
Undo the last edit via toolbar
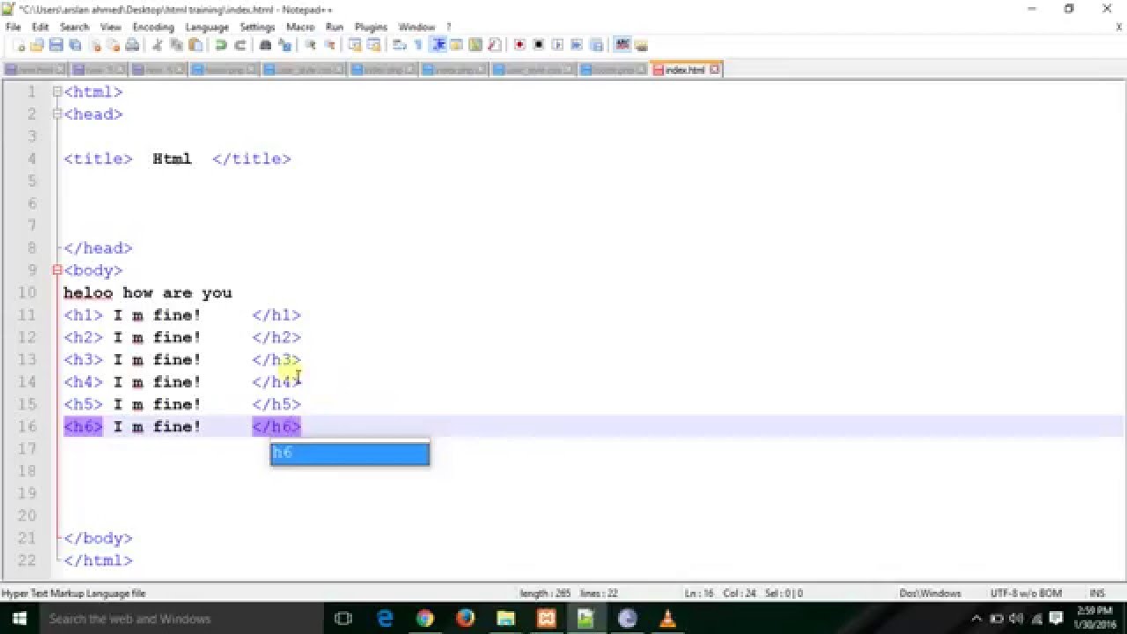221,45
